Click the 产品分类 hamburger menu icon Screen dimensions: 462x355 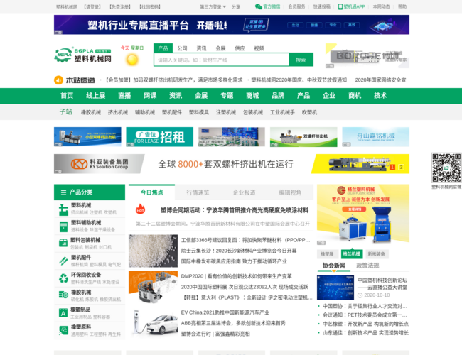click(x=63, y=192)
